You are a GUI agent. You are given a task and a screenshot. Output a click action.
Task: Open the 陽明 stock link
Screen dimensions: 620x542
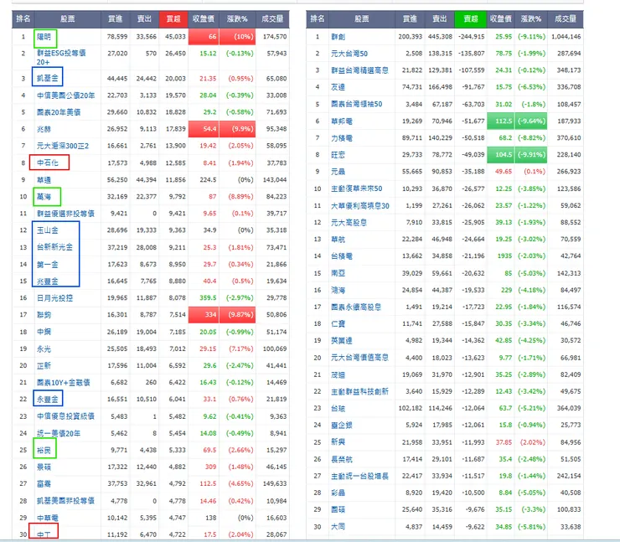[x=44, y=37]
